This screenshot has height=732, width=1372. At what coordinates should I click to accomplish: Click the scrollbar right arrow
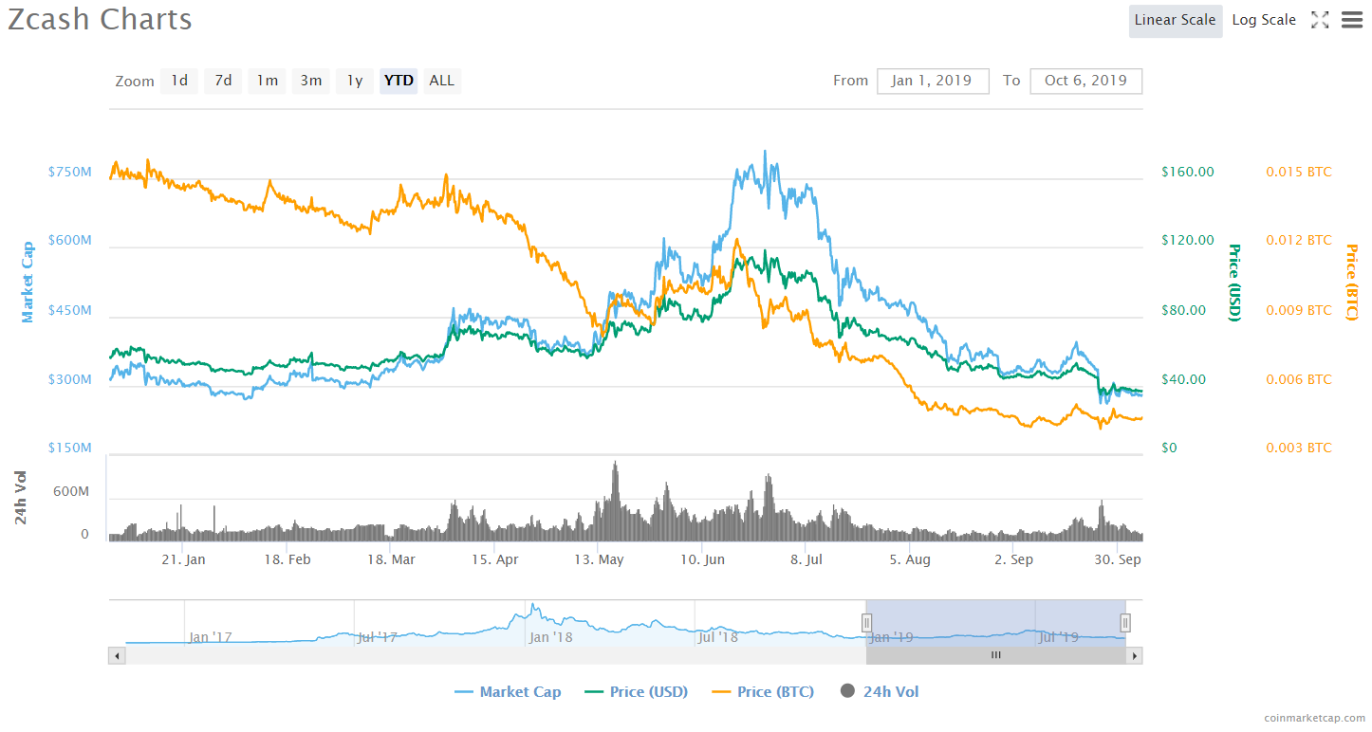point(1134,655)
